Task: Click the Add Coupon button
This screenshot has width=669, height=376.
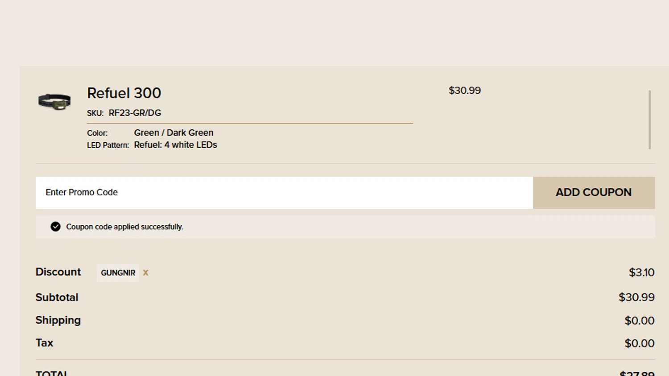Action: pyautogui.click(x=593, y=193)
